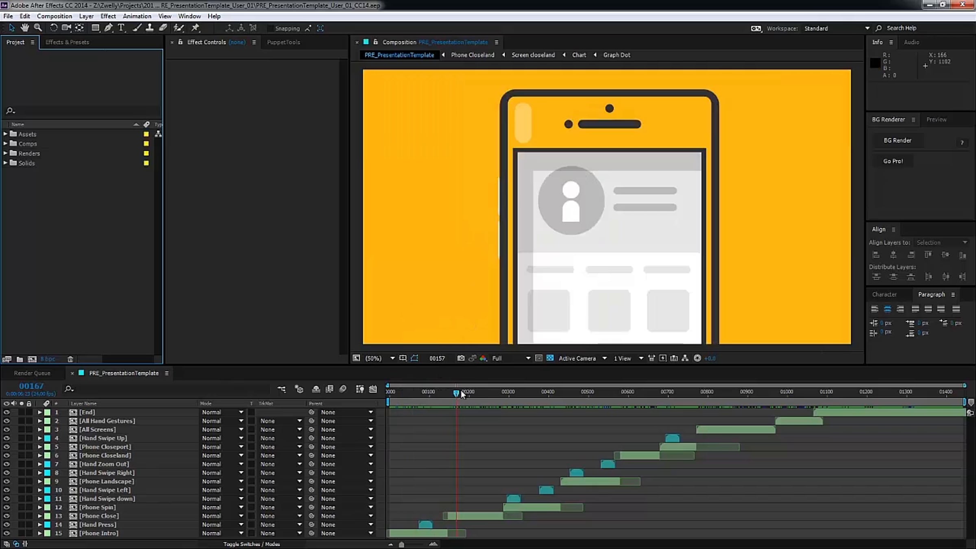Open the Animation menu

point(137,16)
